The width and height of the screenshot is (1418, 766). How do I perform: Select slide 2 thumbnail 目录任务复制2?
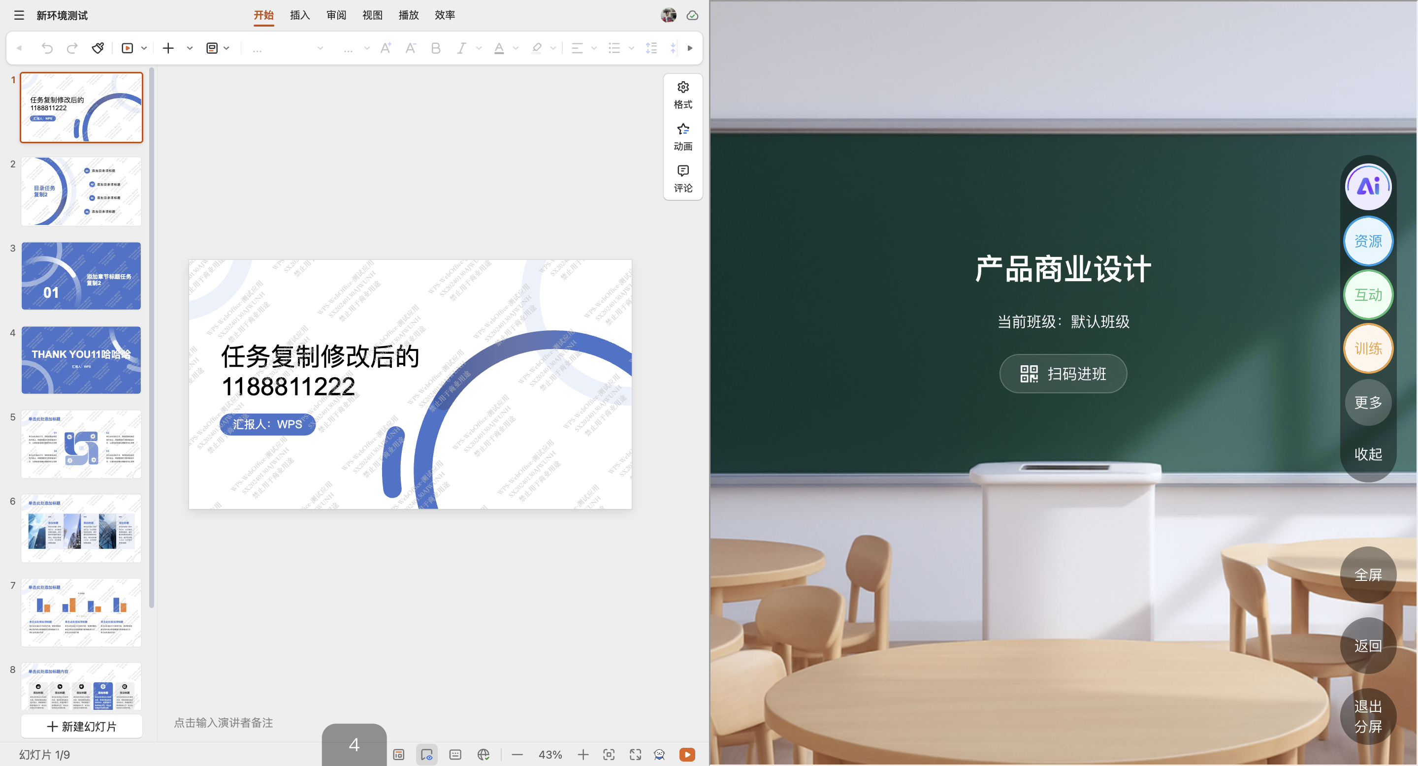tap(81, 191)
